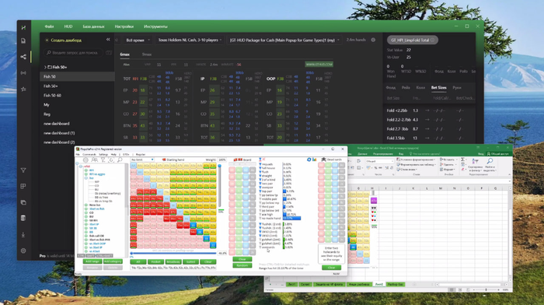The height and width of the screenshot is (305, 544).
Task: Click the info icon on GT_HPI_LimpFold Total
Action: (x=432, y=40)
